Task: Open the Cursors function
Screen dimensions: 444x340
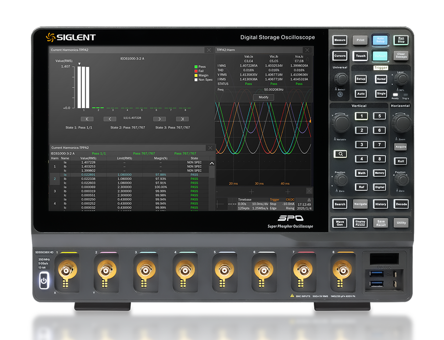Action: [x=340, y=56]
